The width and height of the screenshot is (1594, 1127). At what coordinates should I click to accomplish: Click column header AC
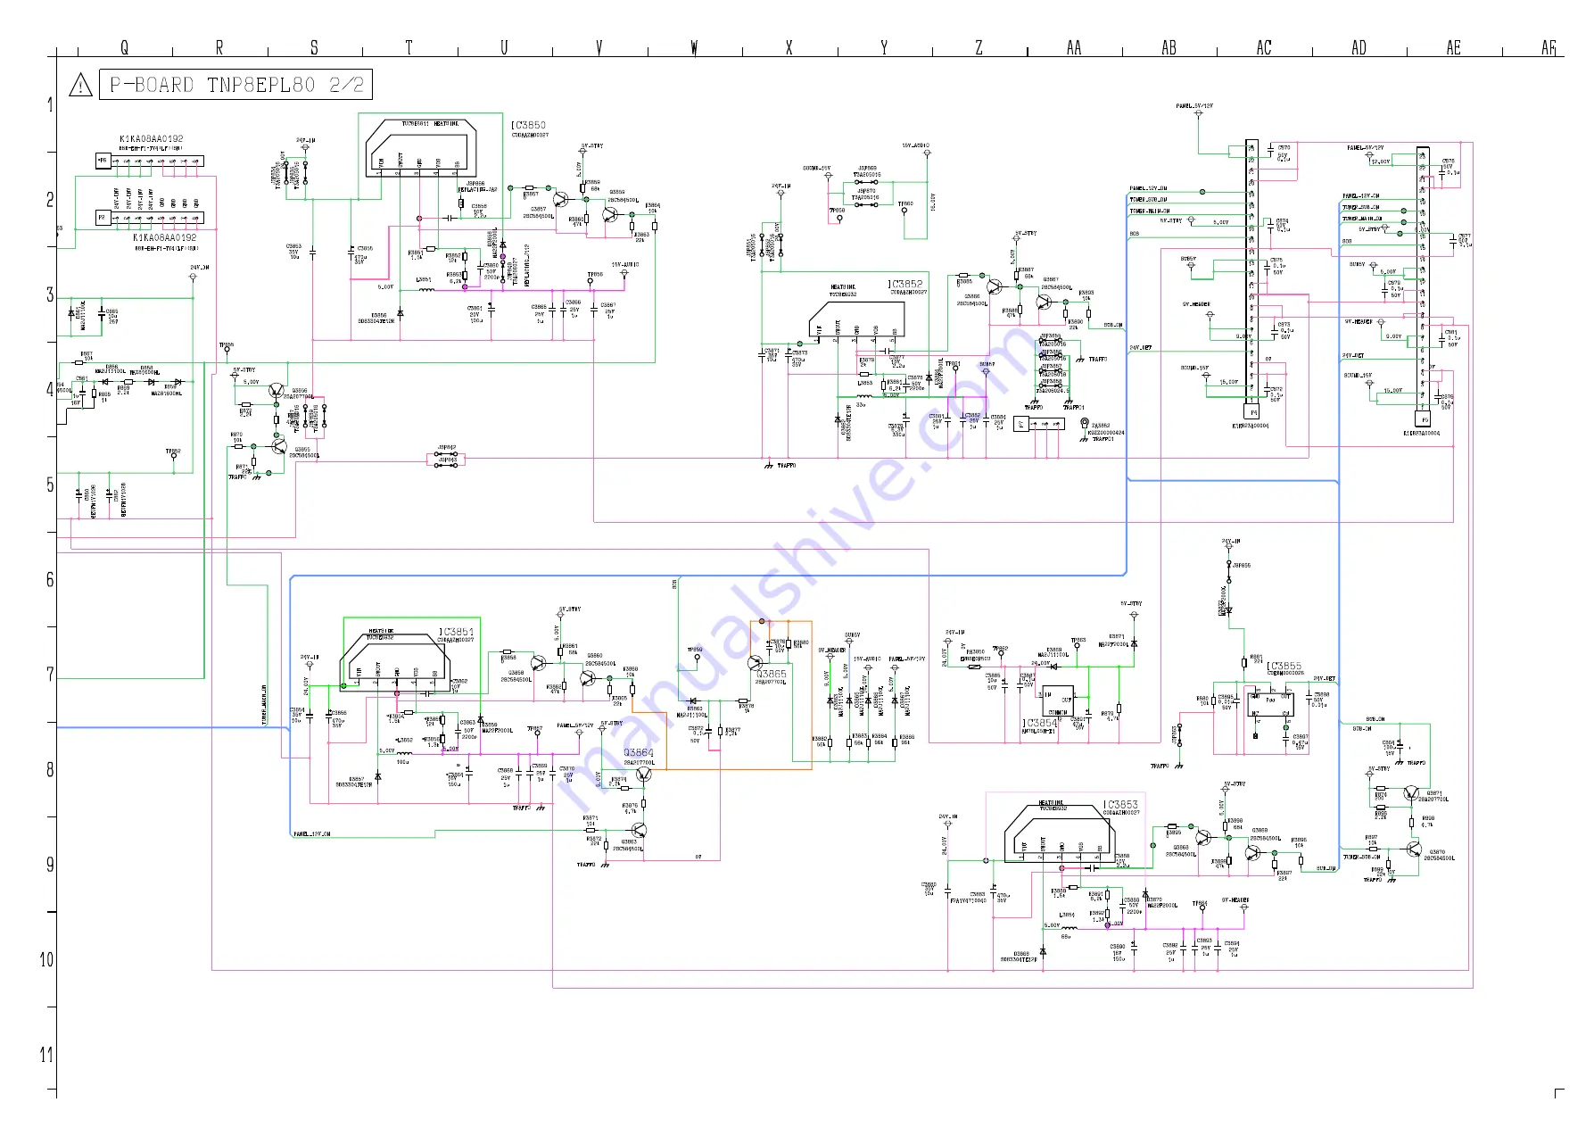(1264, 47)
